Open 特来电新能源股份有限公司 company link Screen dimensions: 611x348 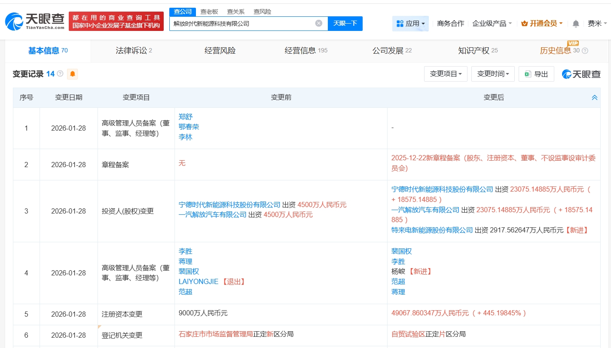[x=432, y=230]
